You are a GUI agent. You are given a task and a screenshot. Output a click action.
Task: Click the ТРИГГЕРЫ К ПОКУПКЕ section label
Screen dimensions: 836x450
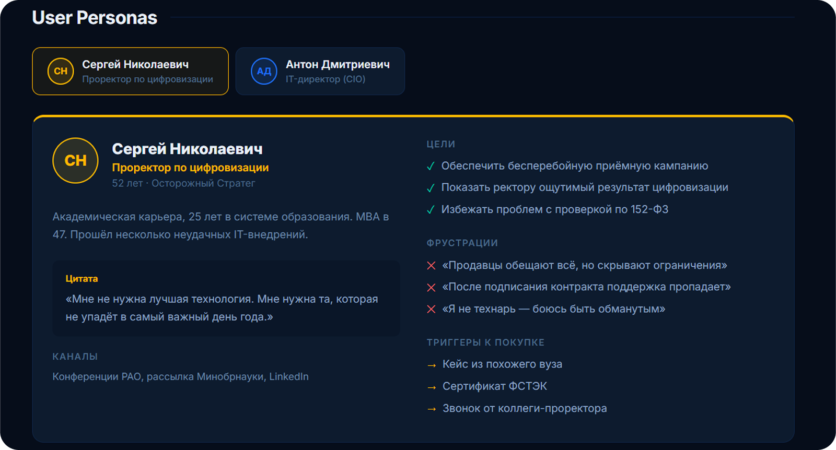point(485,342)
